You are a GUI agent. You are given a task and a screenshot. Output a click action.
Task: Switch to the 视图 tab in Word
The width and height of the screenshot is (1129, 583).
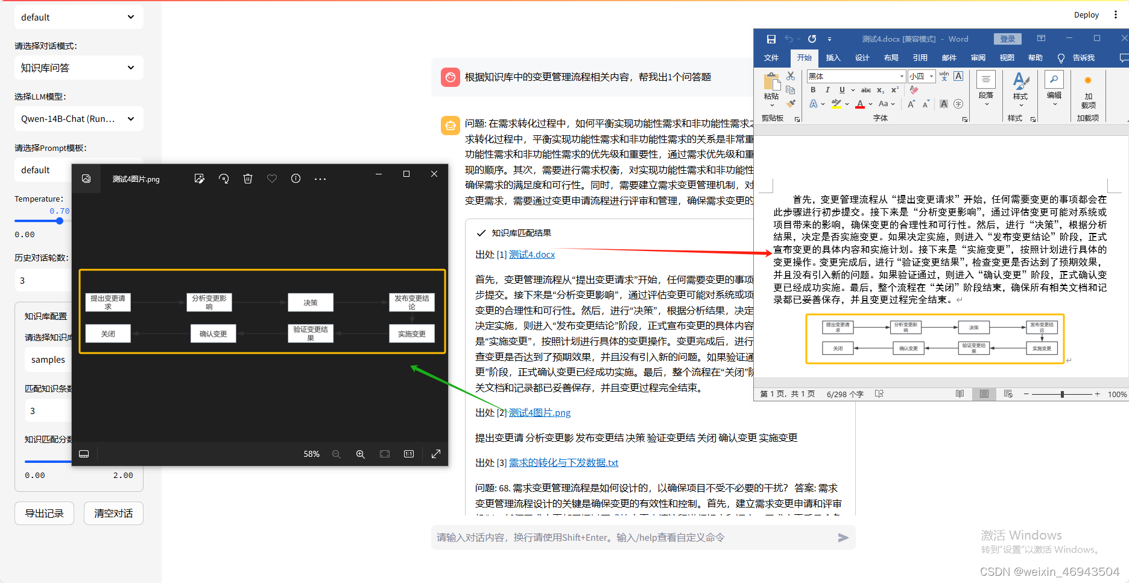(1007, 58)
